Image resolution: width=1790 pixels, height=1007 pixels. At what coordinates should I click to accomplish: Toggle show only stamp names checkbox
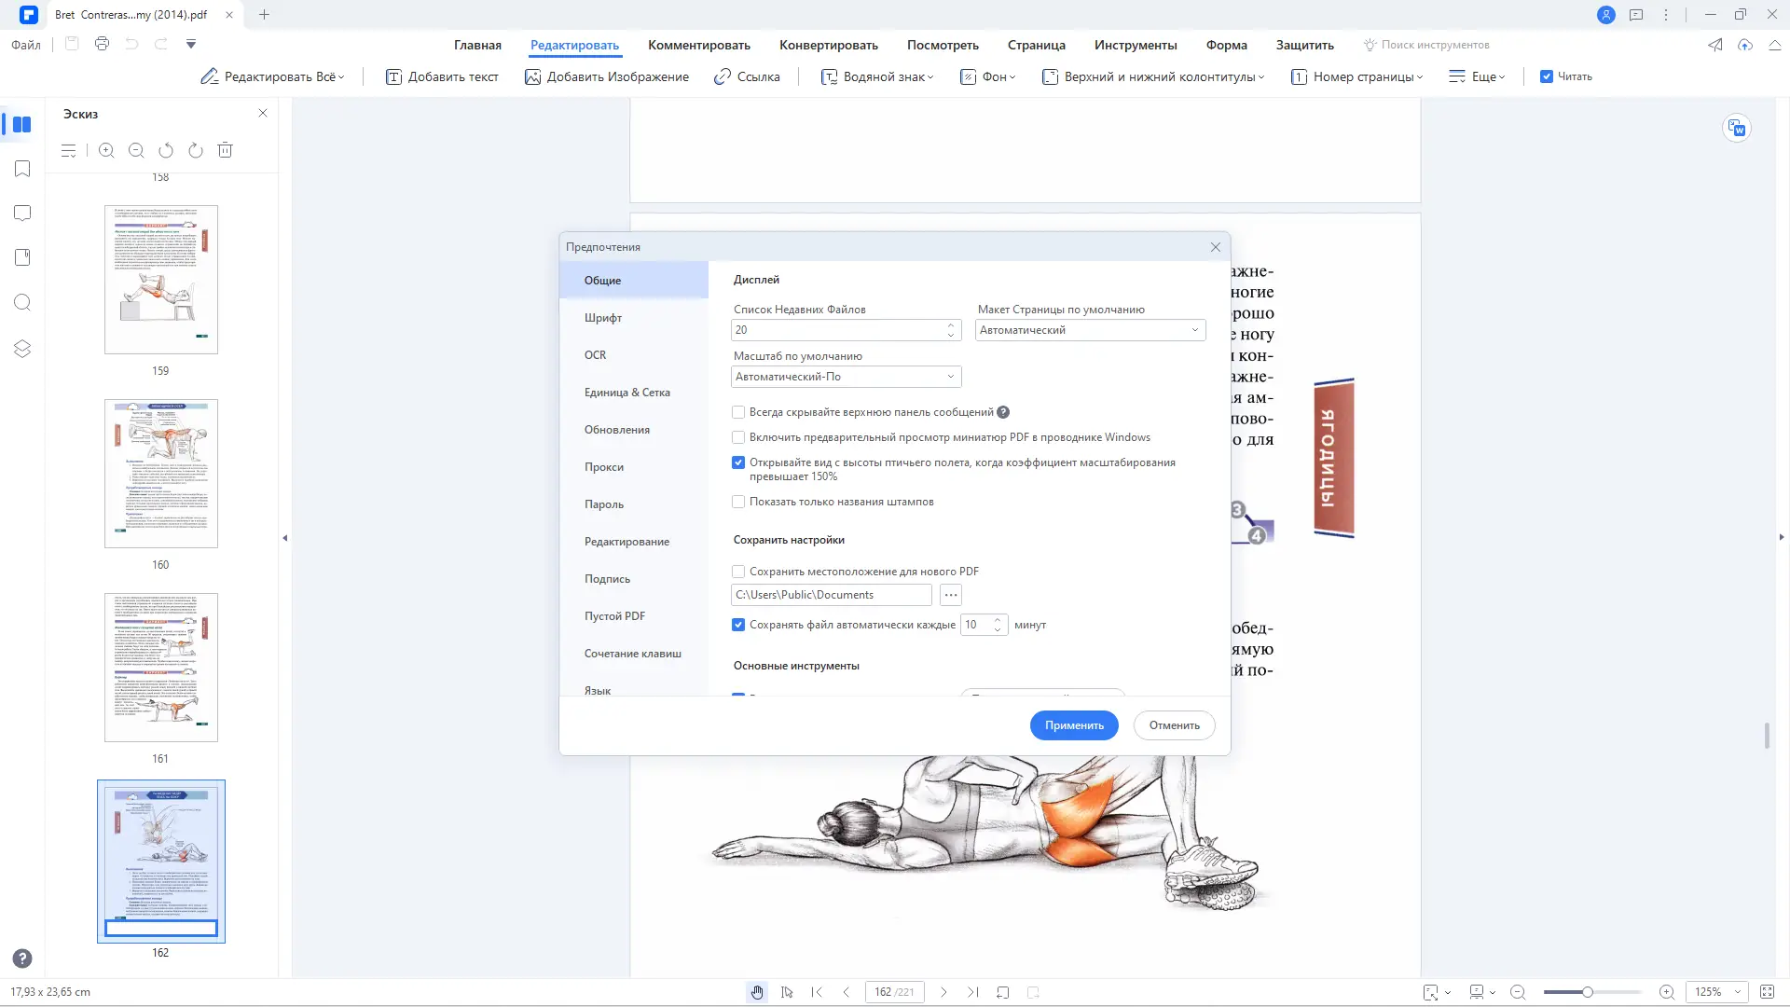[x=738, y=502]
